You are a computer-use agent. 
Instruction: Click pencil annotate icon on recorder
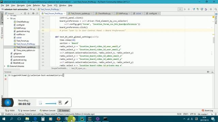point(66,102)
